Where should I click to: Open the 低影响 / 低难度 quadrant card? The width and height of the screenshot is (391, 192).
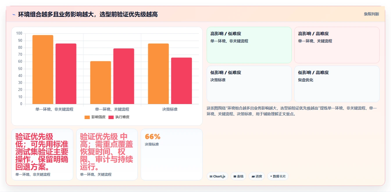(x=249, y=84)
